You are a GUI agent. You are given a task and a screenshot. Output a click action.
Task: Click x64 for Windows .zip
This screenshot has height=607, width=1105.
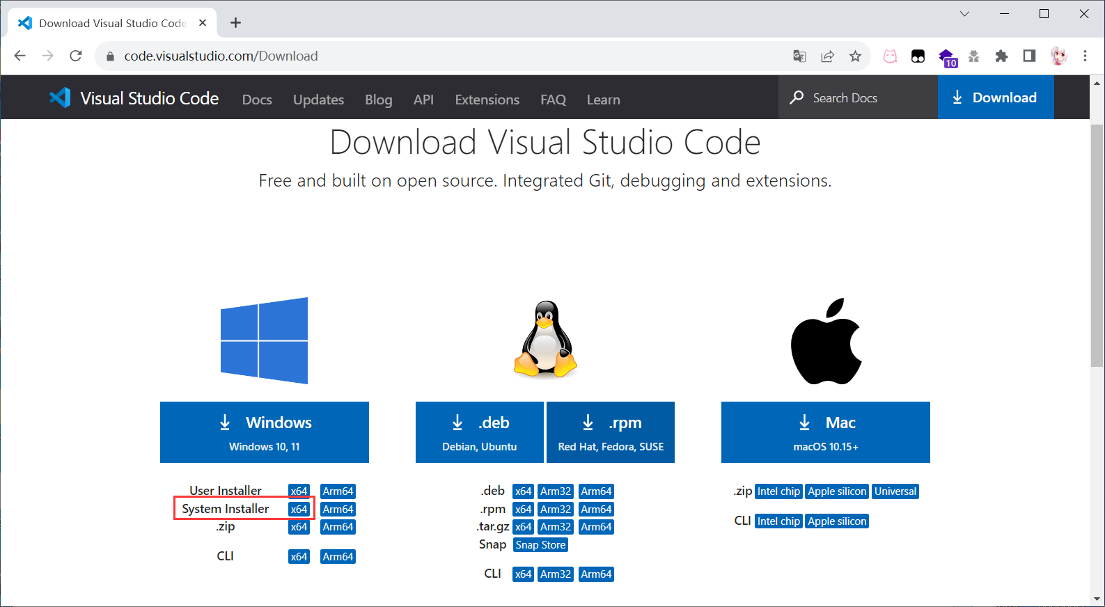coord(299,527)
